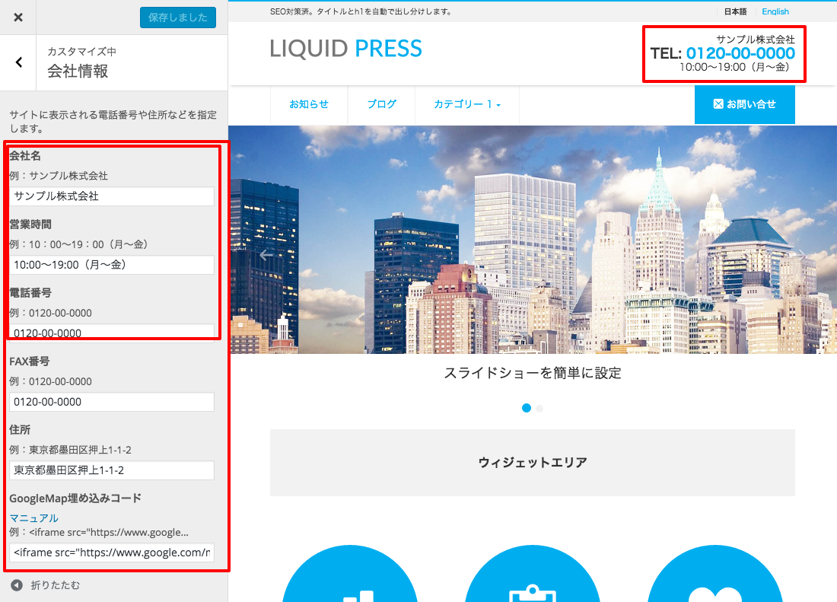The height and width of the screenshot is (602, 837).
Task: Show the previous slide with the left arrow
Action: tap(266, 255)
